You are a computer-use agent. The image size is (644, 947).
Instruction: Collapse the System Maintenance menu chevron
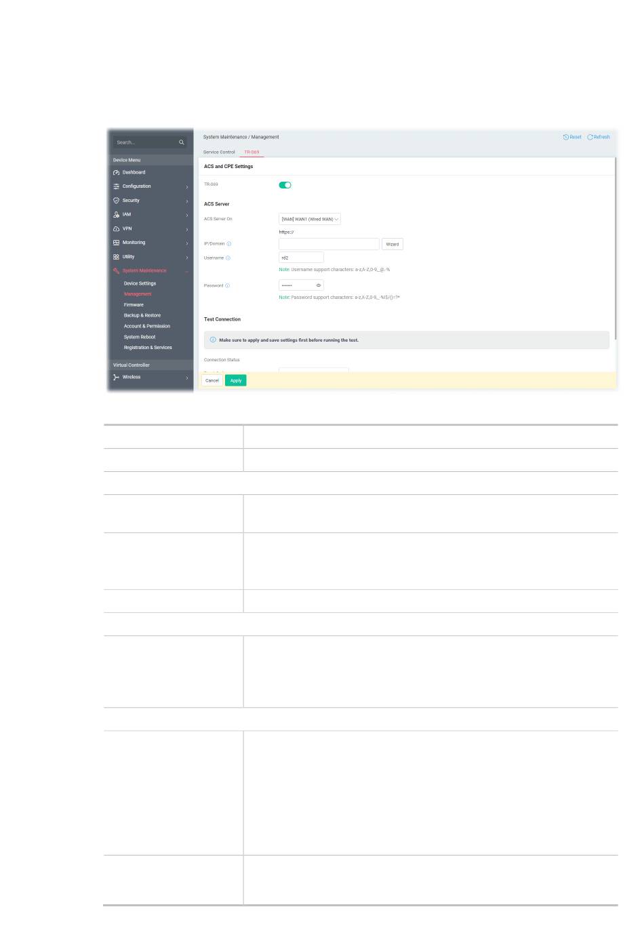click(x=187, y=270)
